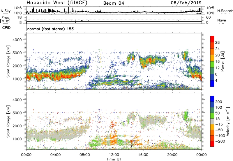The height and width of the screenshot is (161, 233).
Task: Click the 'Hokkaido West (fitACF)' title text
Action: (57, 3)
